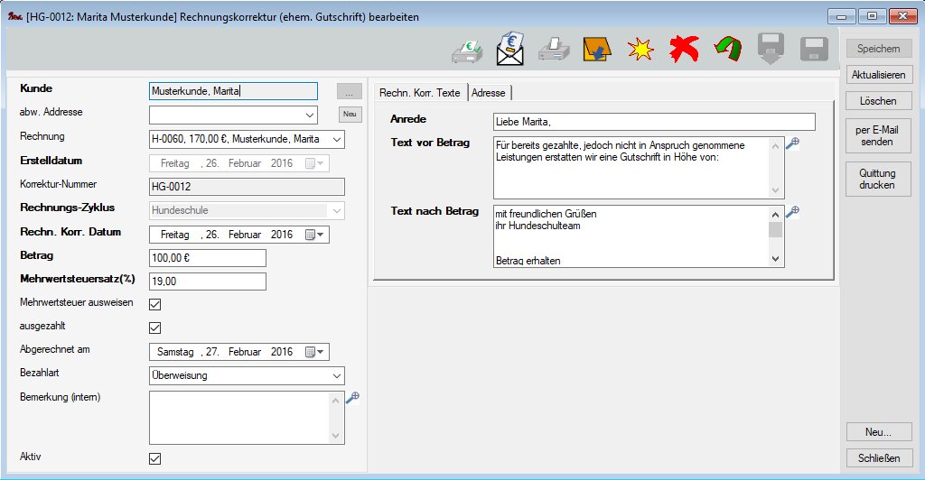
Task: Switch to the Adresse tab
Action: [489, 93]
